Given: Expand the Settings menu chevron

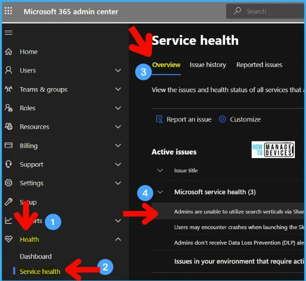Looking at the screenshot, I should [x=118, y=183].
